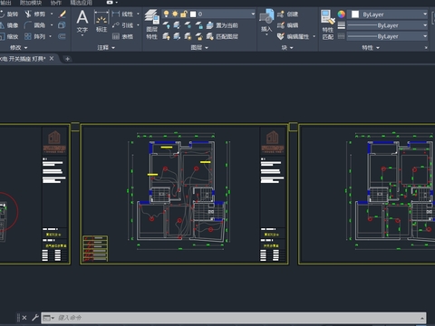435x326 pixels.
Task: Open the Insert block (插入) tool
Action: point(266,21)
